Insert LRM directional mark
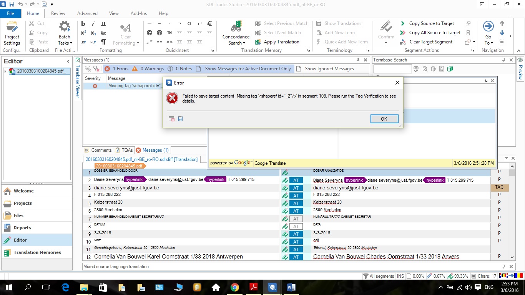The width and height of the screenshot is (525, 295). tap(83, 42)
